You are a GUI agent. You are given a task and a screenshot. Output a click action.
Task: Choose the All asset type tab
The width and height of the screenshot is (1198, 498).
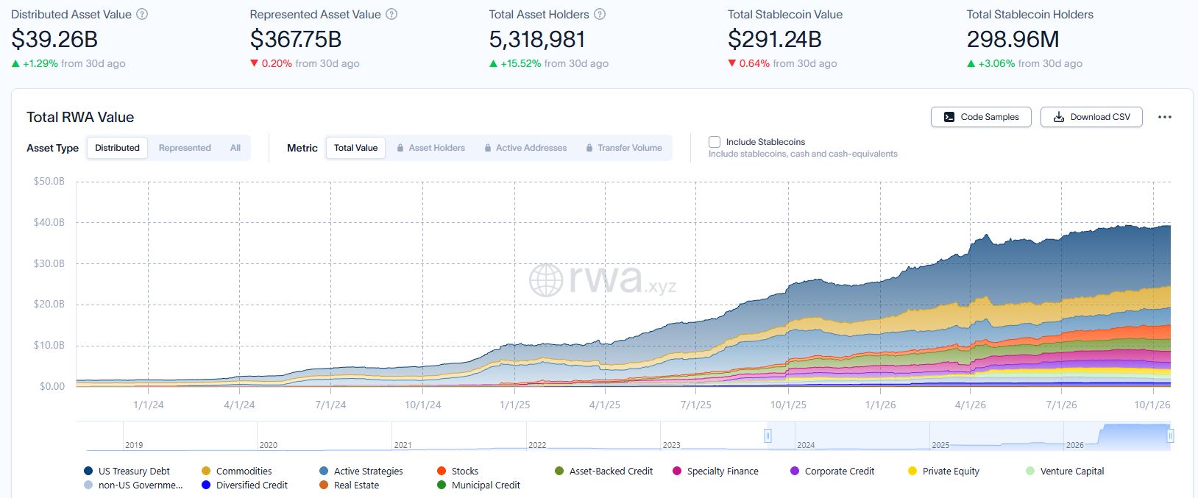235,148
